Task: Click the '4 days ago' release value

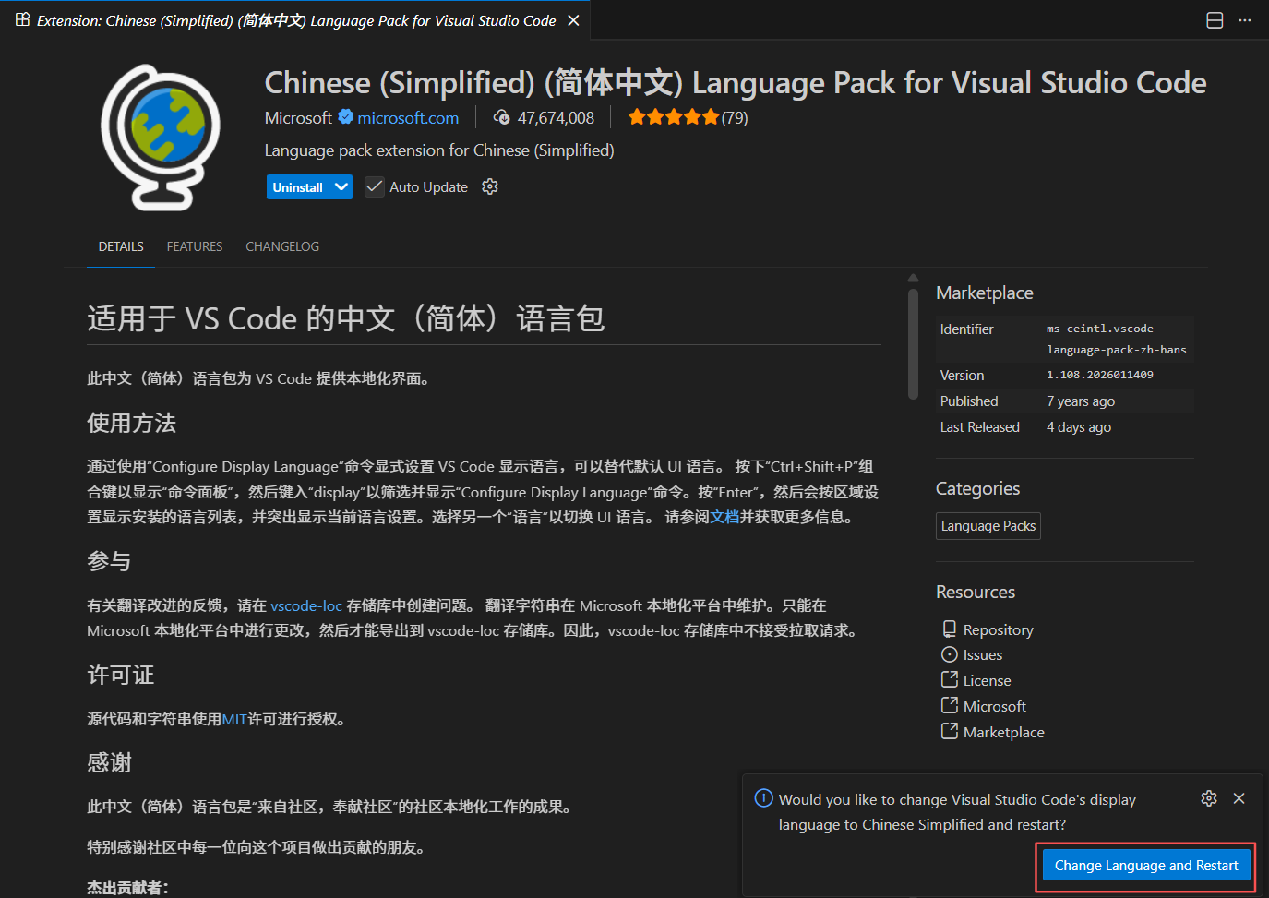Action: click(1079, 427)
